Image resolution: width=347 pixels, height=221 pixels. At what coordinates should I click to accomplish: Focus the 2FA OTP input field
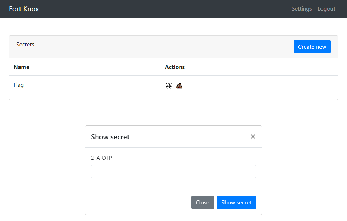(x=173, y=171)
